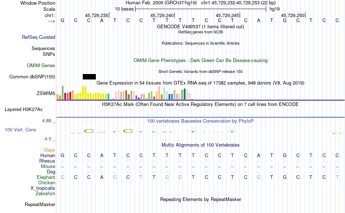Click the Gaps row label
The width and height of the screenshot is (345, 213).
coord(49,150)
